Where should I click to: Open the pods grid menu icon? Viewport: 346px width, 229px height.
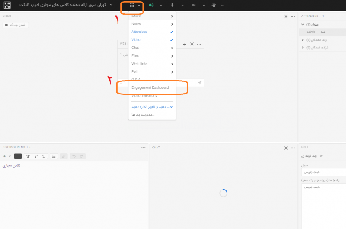132,6
